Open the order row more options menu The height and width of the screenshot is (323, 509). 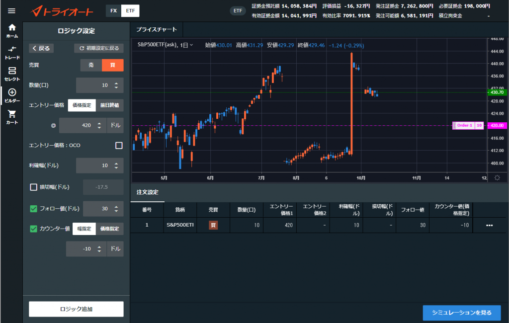click(489, 225)
